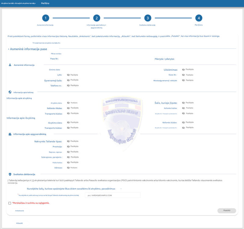Click the Atšaukti button
This screenshot has width=244, height=229.
coord(19,223)
